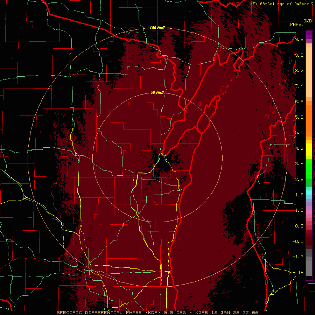Click the 4.2 legend value
Image resolution: width=315 pixels, height=315 pixels.
(x=299, y=148)
